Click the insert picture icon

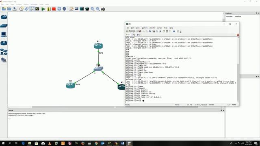point(76,9)
